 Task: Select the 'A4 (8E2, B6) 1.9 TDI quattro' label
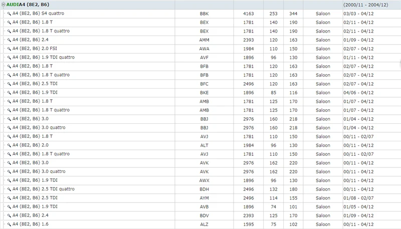point(44,57)
